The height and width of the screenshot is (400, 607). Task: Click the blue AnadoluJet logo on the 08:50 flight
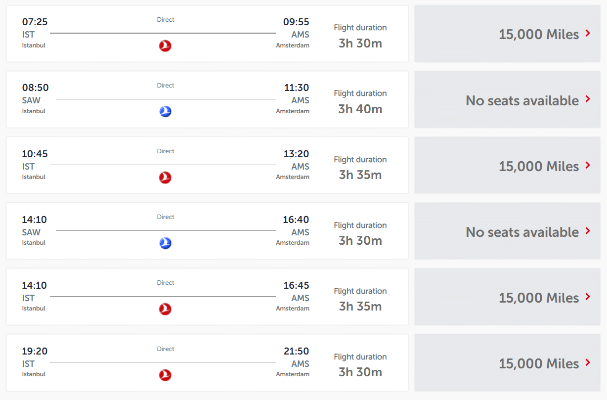click(165, 112)
